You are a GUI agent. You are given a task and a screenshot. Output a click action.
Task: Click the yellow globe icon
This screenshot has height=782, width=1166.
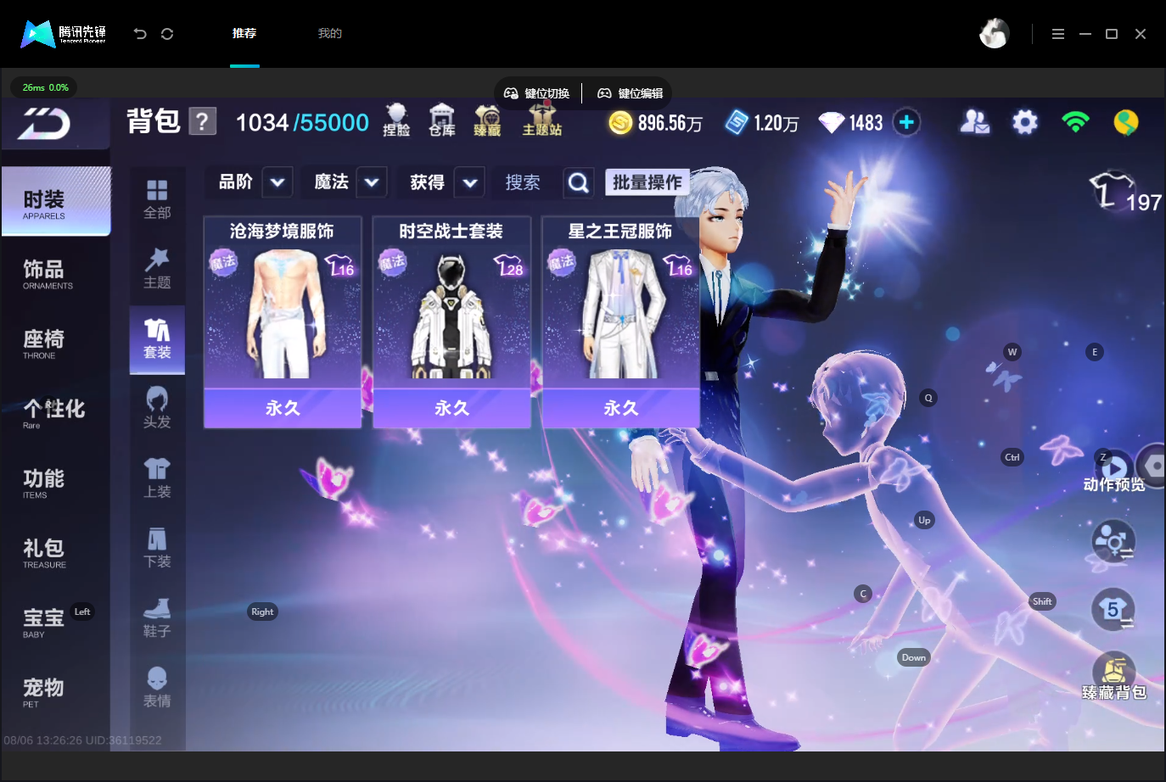[x=1126, y=123]
